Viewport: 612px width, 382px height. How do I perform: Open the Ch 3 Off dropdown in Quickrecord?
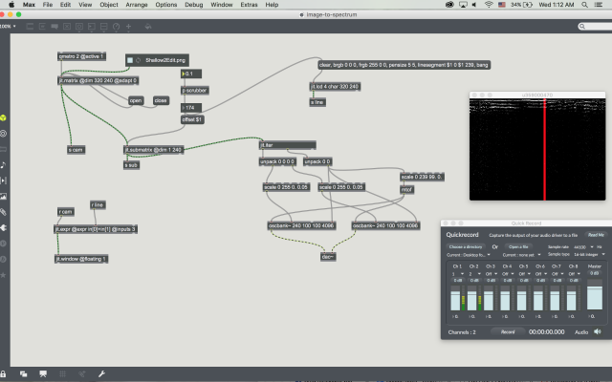click(x=491, y=274)
